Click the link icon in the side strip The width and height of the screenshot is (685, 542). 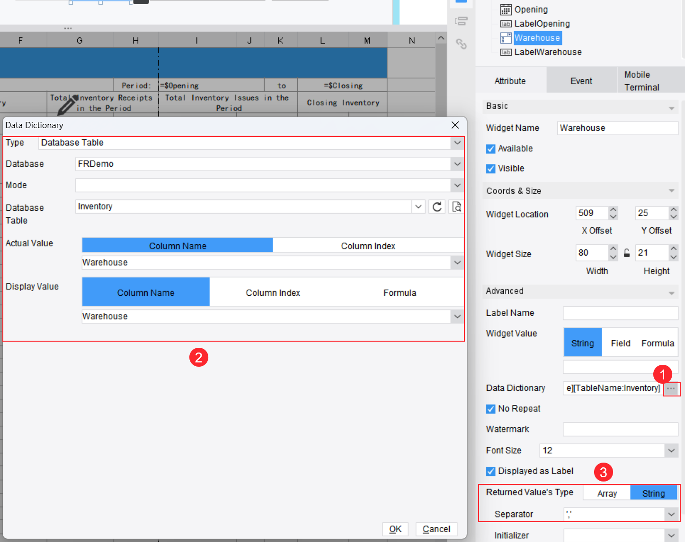pyautogui.click(x=461, y=44)
